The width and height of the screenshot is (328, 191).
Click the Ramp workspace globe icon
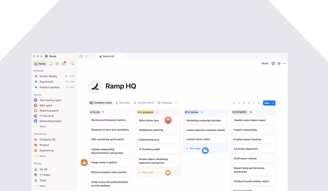point(47,56)
